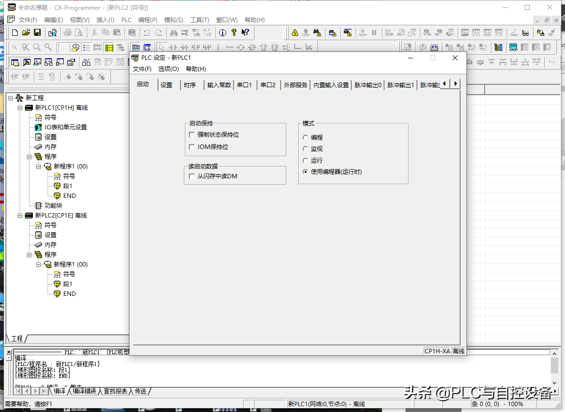Click the Print preview icon
The height and width of the screenshot is (412, 565).
tap(78, 33)
